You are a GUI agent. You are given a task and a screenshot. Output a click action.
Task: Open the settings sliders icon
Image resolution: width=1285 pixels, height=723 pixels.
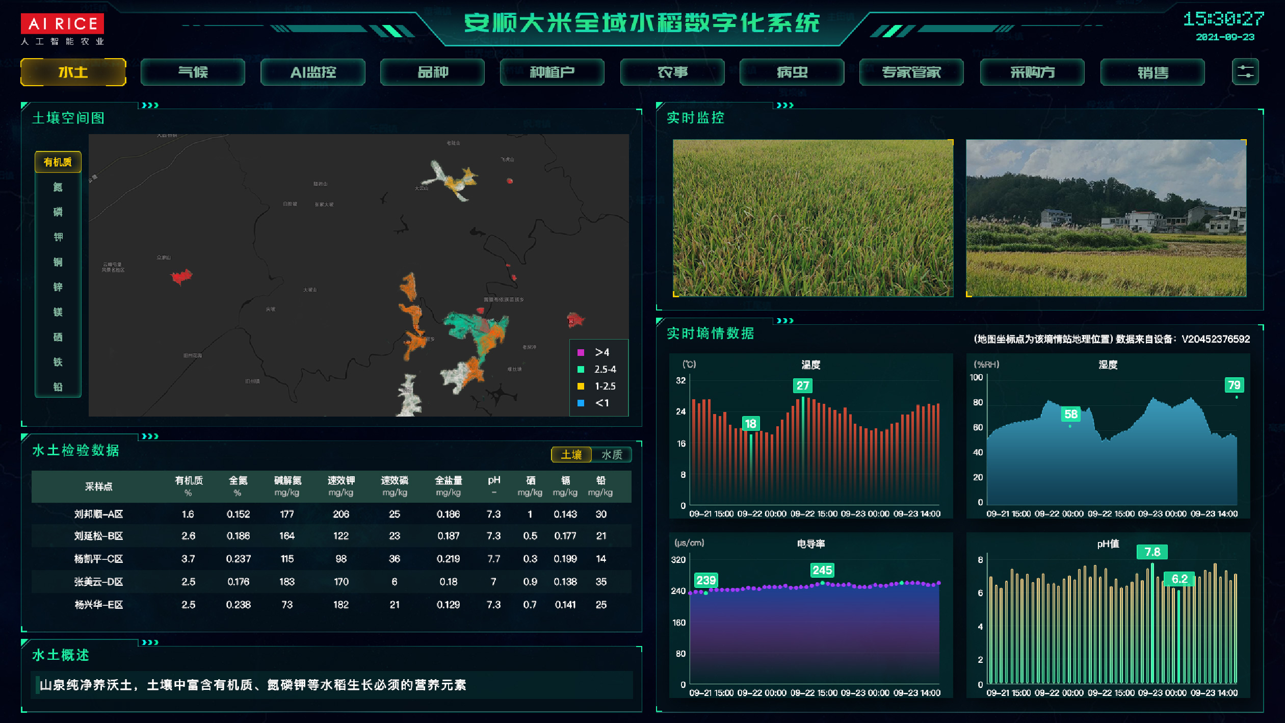1245,72
